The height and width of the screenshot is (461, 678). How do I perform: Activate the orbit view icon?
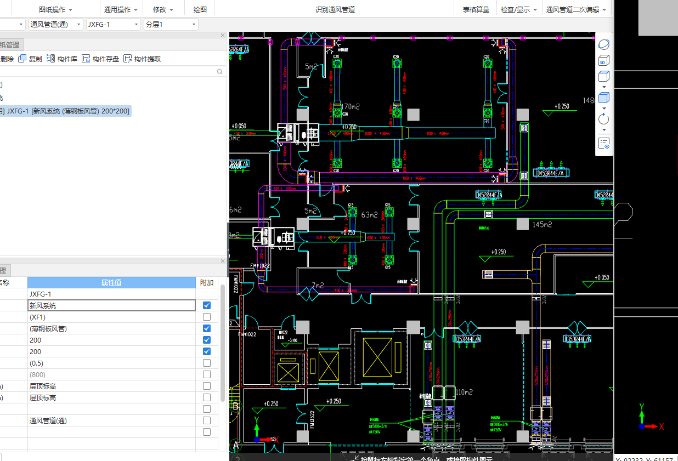click(x=603, y=45)
